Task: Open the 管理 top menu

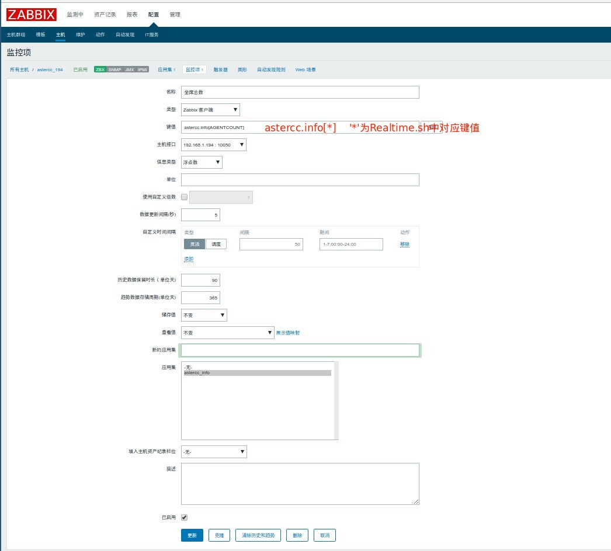Action: 175,14
